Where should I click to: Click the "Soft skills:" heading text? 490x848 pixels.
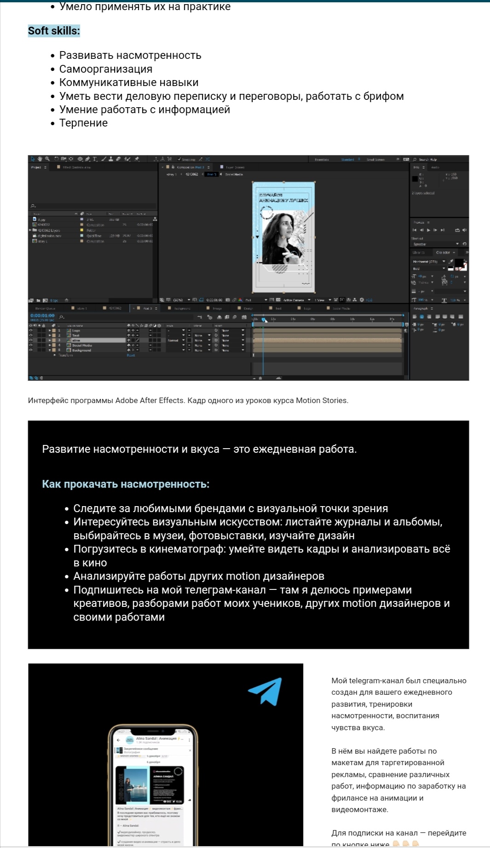[54, 31]
